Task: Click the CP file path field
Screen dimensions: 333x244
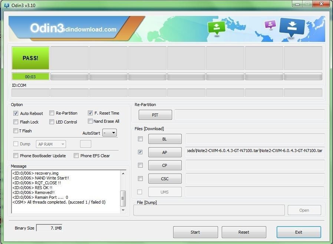Action: point(255,165)
